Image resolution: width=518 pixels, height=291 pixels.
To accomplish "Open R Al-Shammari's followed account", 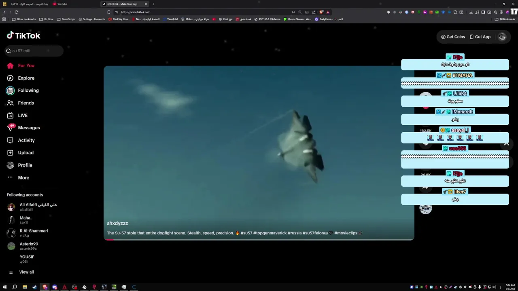I will [x=28, y=233].
